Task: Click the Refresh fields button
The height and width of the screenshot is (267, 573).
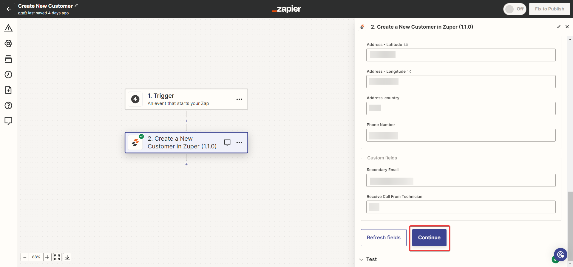Action: [x=384, y=237]
